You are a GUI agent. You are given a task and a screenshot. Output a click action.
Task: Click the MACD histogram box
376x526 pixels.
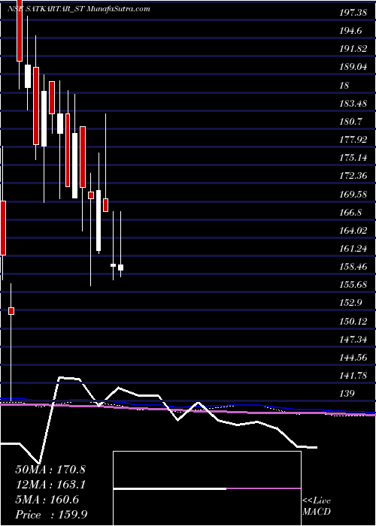coord(207,488)
